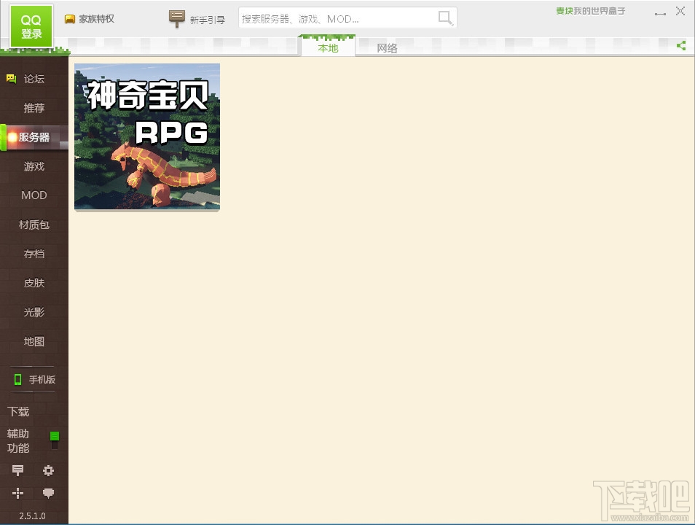The height and width of the screenshot is (525, 695).
Task: Click the crosshair plus icon
Action: (17, 493)
